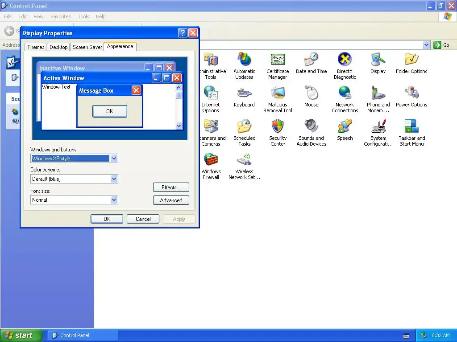This screenshot has width=457, height=342.
Task: Click the preview Message Box OK button
Action: pyautogui.click(x=110, y=111)
